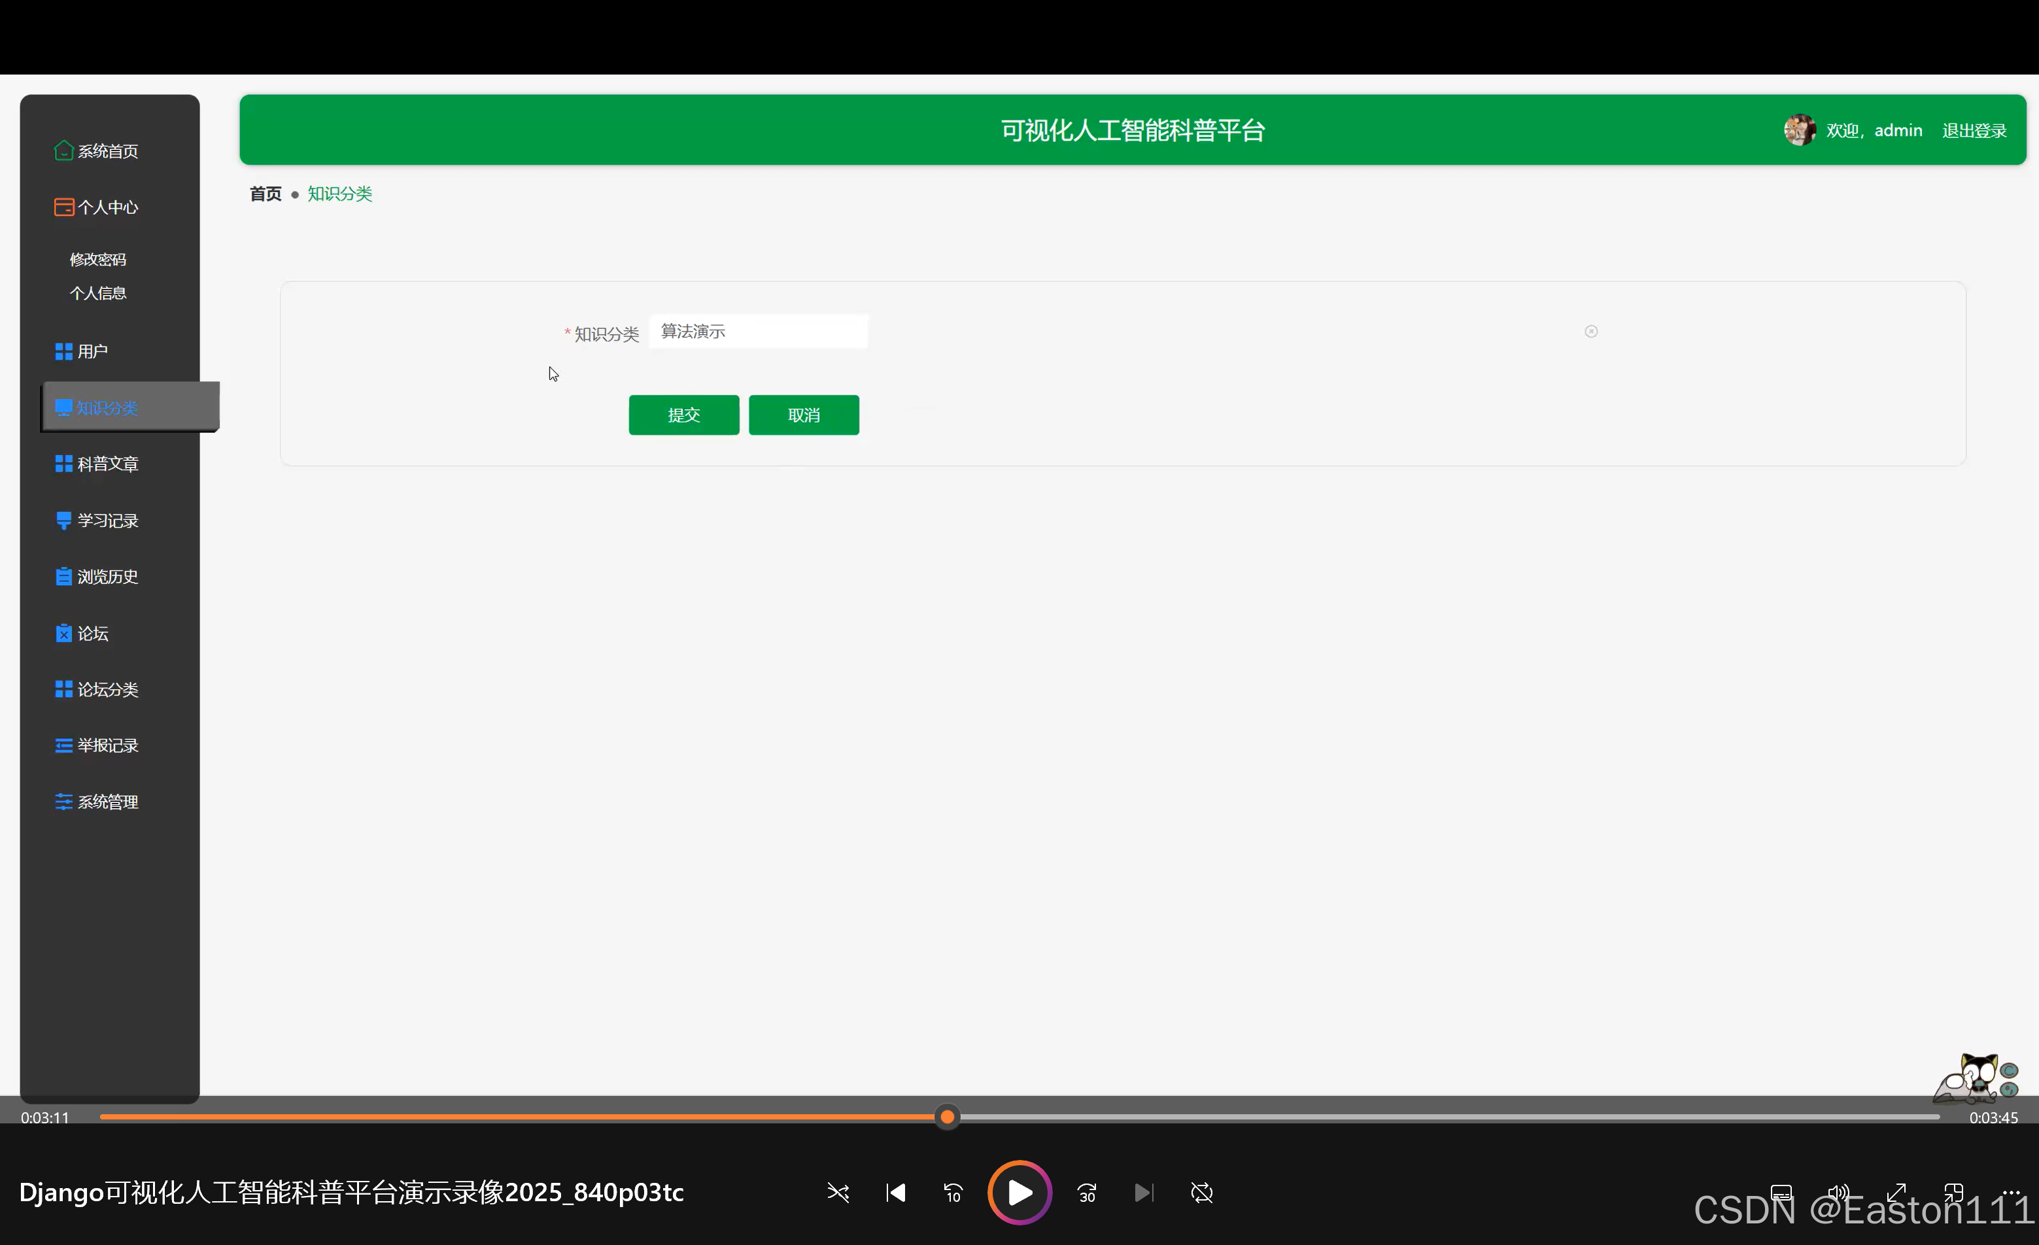Click the admin avatar picture

click(x=1799, y=130)
